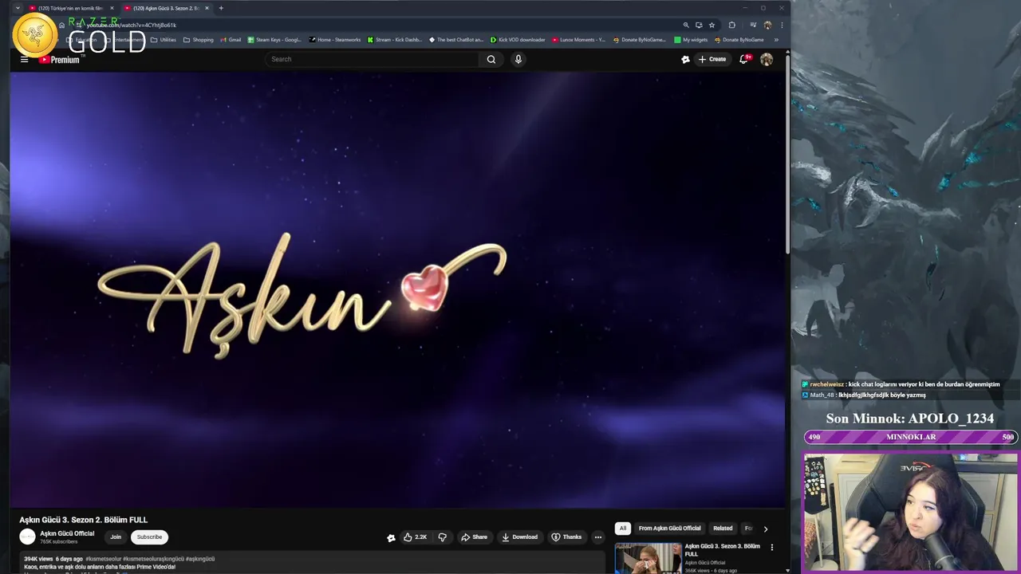The height and width of the screenshot is (574, 1021).
Task: Open the Utilities bookmarks folder
Action: click(164, 40)
